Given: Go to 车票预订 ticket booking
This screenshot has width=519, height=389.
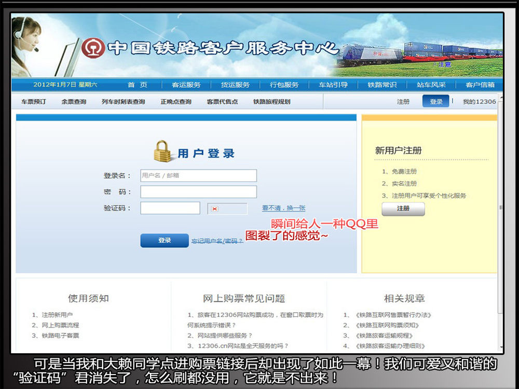Looking at the screenshot, I should (x=33, y=102).
